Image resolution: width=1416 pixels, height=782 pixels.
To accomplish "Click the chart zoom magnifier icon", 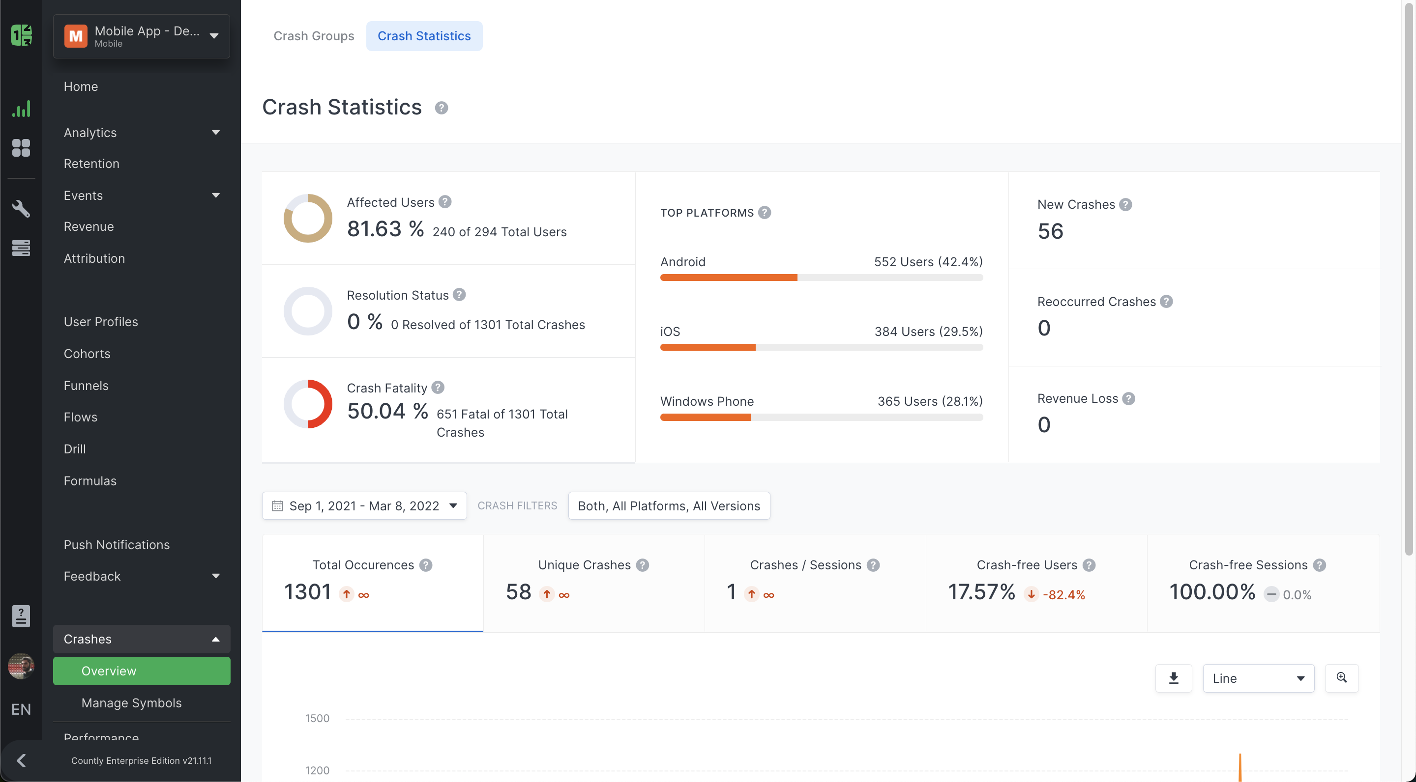I will coord(1341,678).
